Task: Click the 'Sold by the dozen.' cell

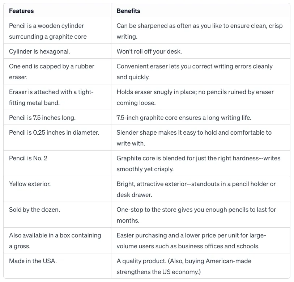Action: pyautogui.click(x=35, y=210)
